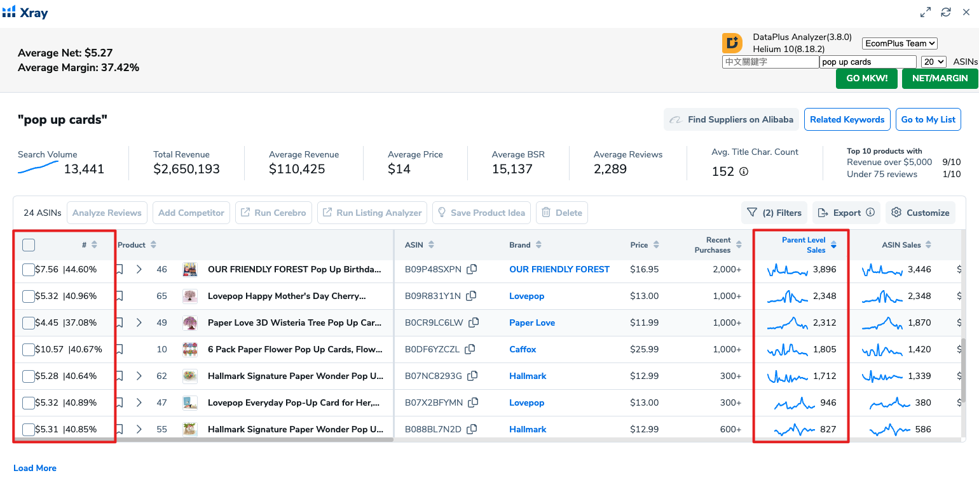The height and width of the screenshot is (492, 979).
Task: Copy ASIN B09P48SXPN with the copy icon
Action: (472, 269)
